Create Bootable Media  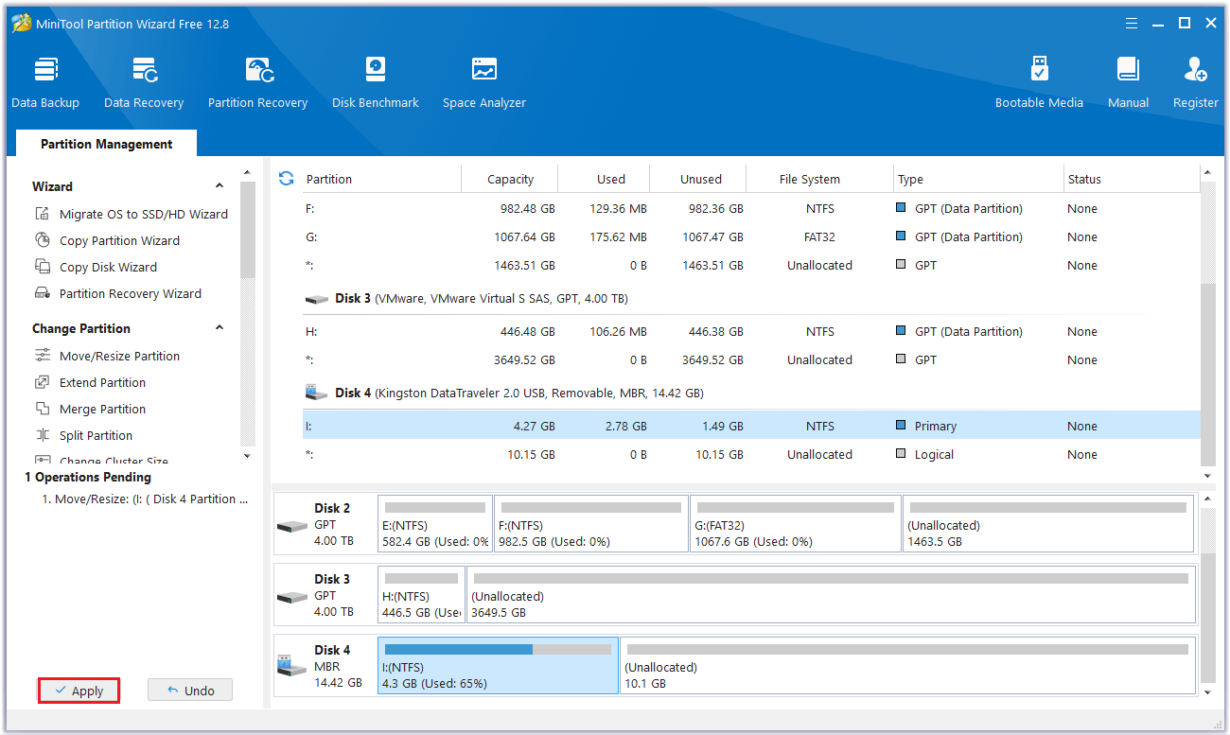tap(1039, 83)
